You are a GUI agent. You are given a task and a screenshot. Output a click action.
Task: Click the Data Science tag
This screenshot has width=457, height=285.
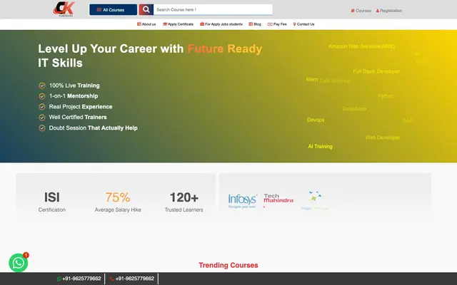coord(334,81)
